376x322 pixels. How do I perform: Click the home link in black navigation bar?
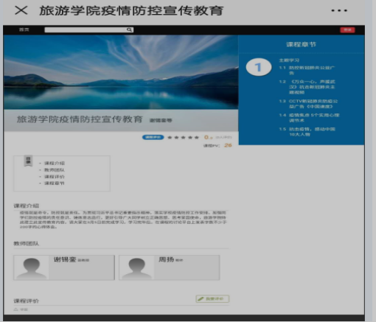(x=24, y=29)
